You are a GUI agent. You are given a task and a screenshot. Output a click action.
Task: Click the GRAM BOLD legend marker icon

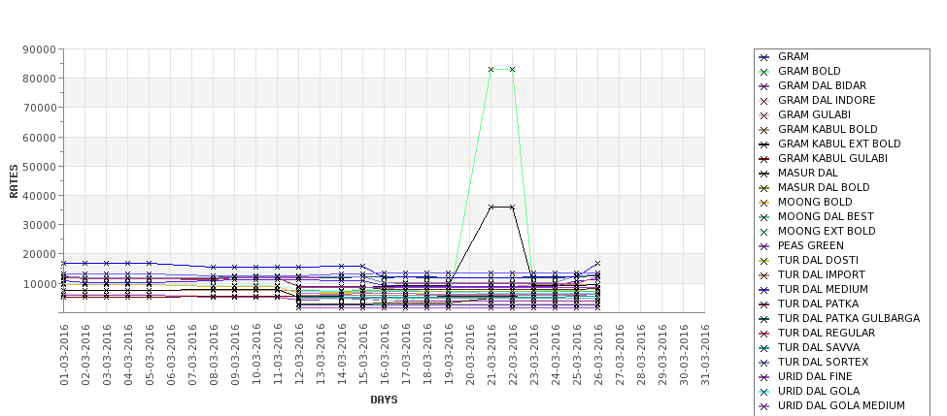tap(763, 72)
